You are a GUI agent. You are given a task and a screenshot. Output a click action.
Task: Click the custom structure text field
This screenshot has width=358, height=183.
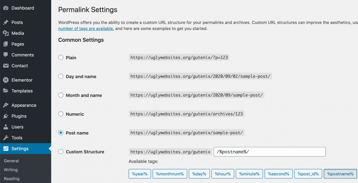point(270,152)
